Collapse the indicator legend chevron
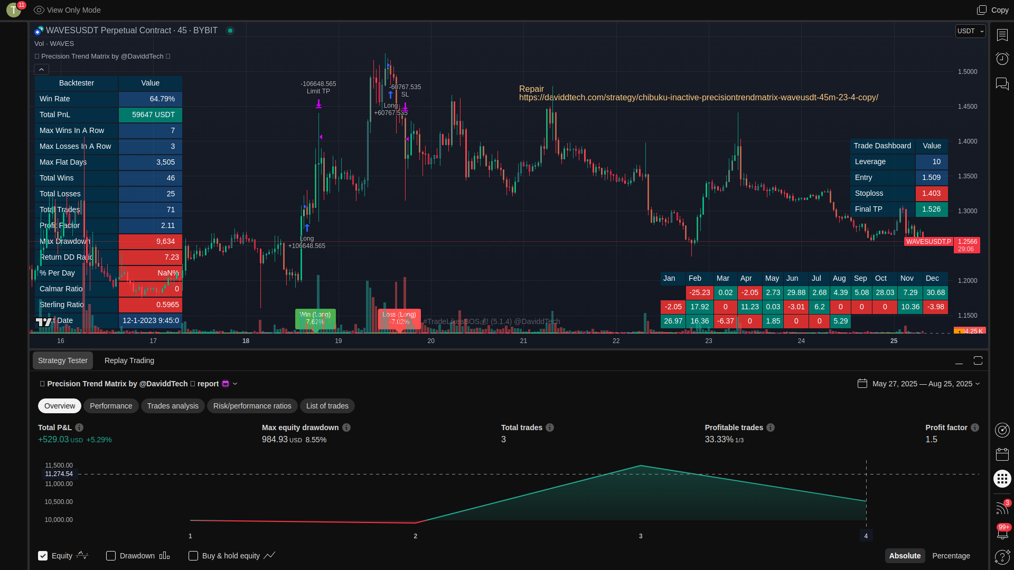Viewport: 1014px width, 570px height. 42,69
